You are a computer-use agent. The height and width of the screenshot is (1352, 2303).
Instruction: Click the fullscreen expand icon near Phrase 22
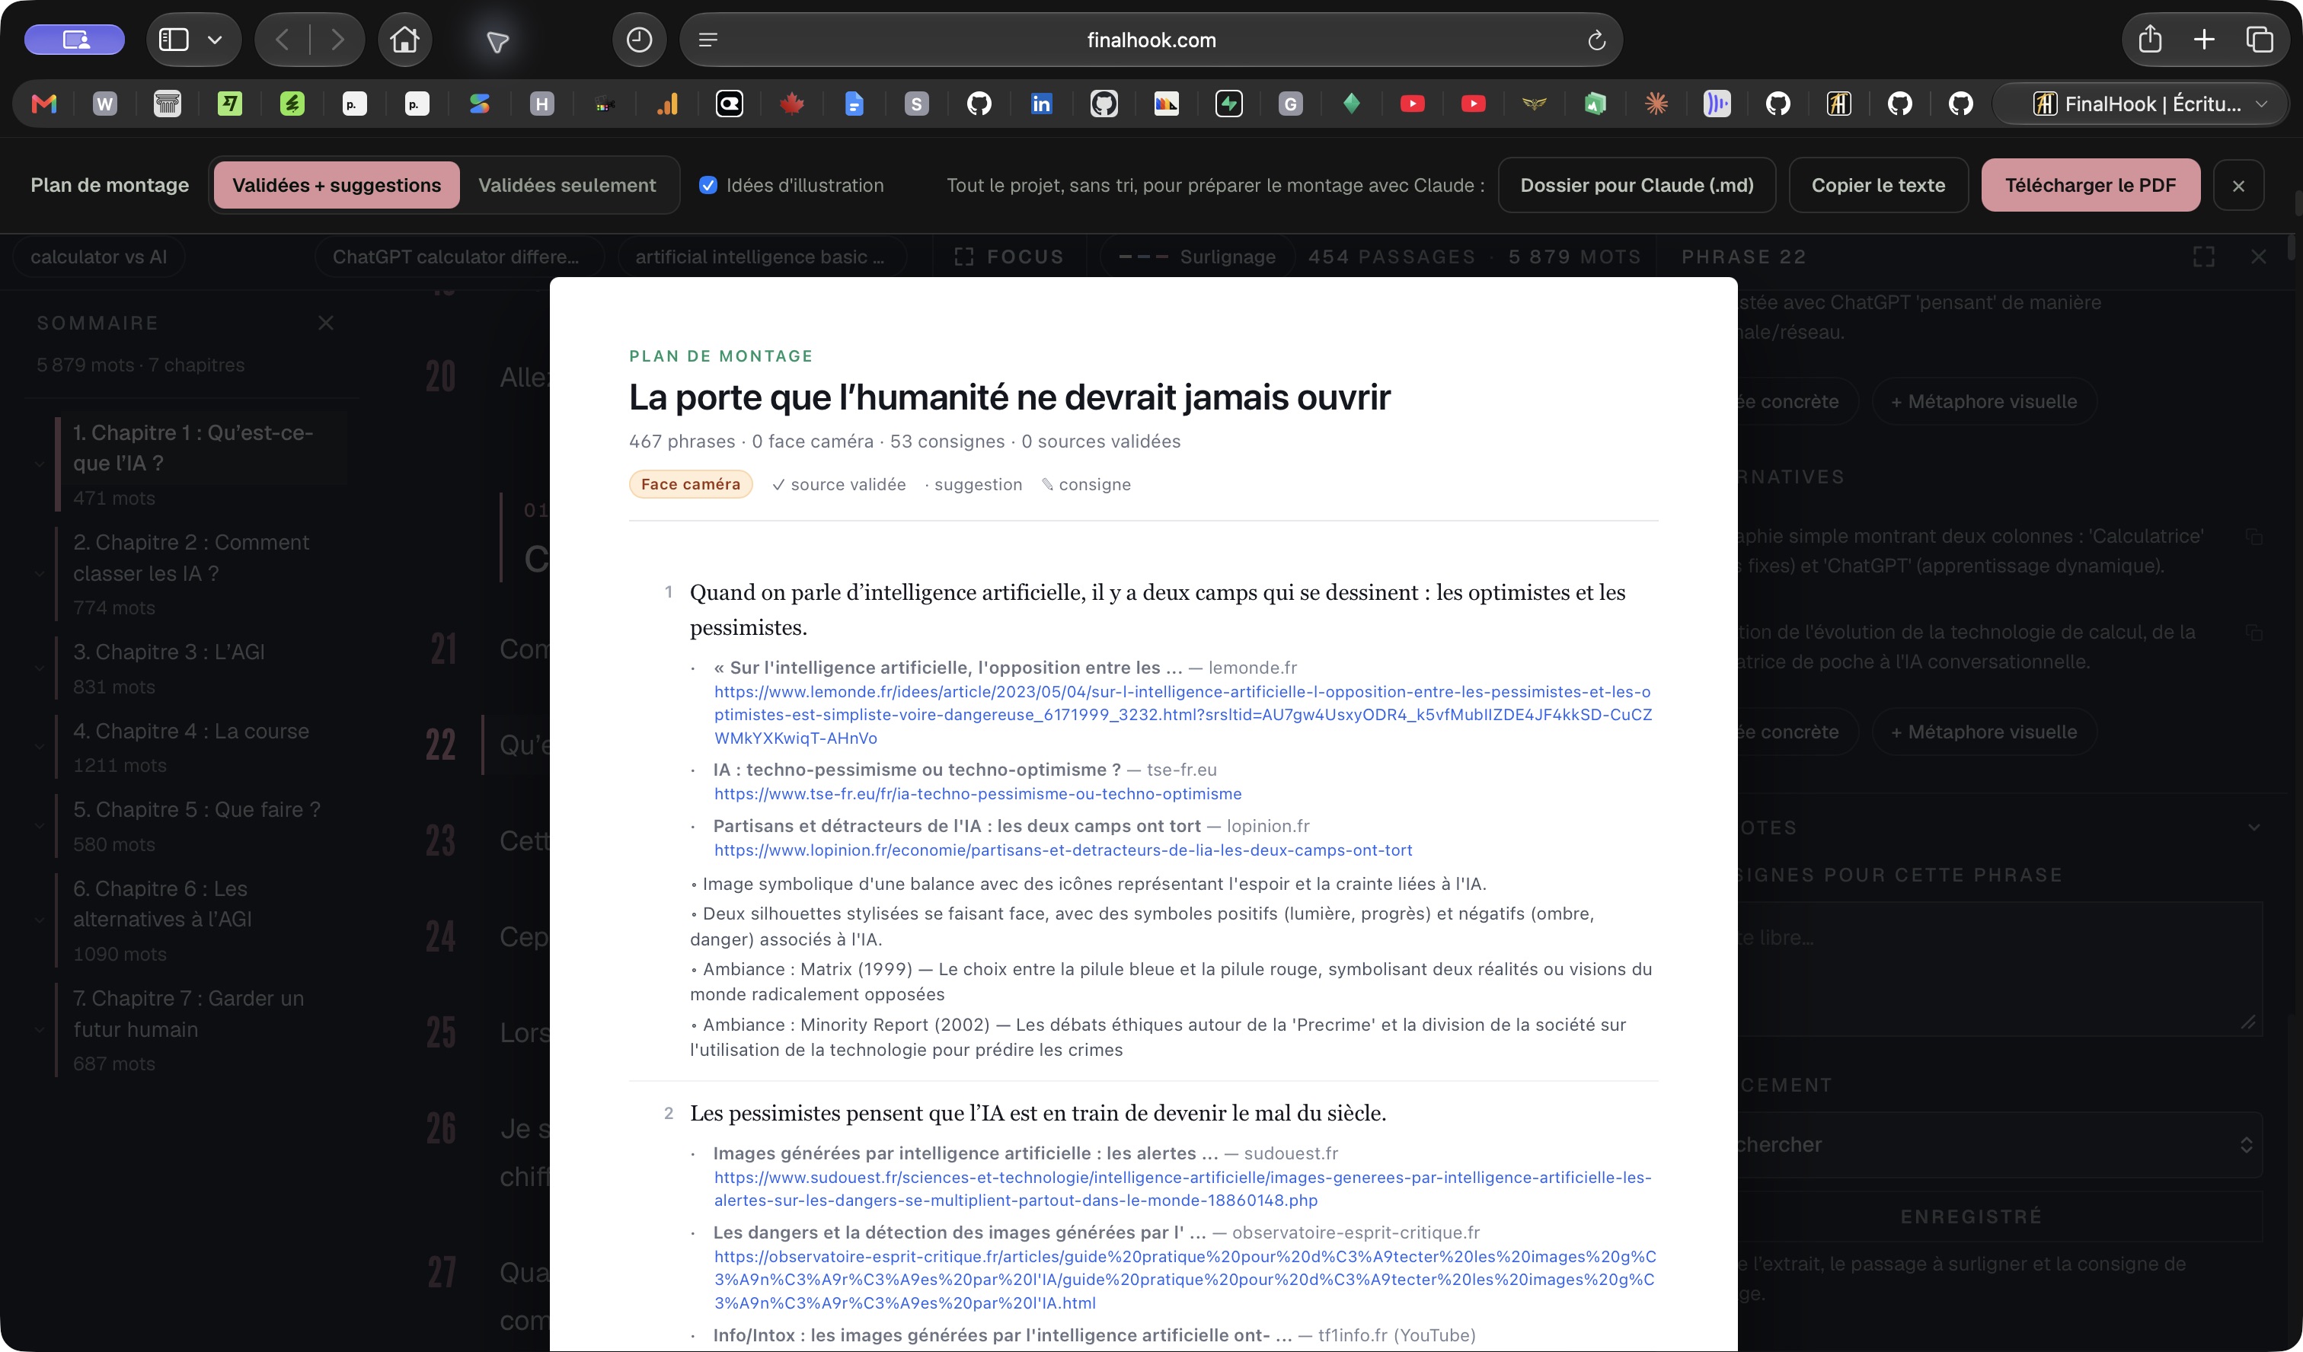click(x=2203, y=257)
